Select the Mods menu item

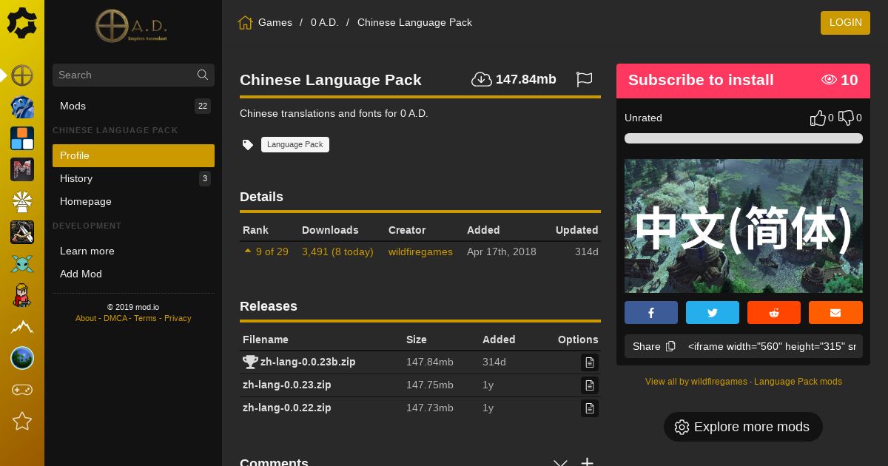pos(133,106)
